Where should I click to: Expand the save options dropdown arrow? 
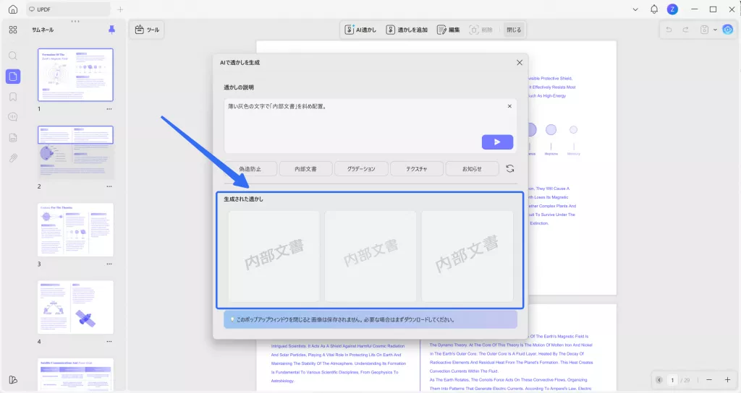(x=715, y=30)
